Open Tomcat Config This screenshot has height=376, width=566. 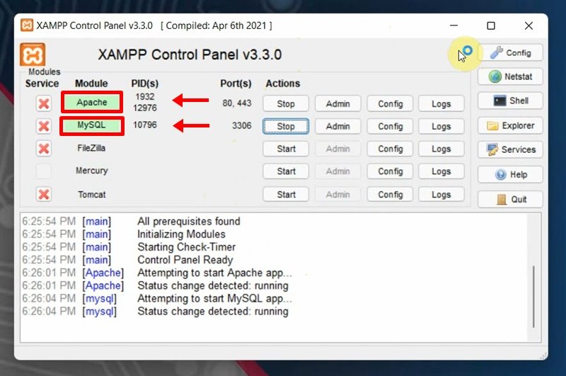391,194
